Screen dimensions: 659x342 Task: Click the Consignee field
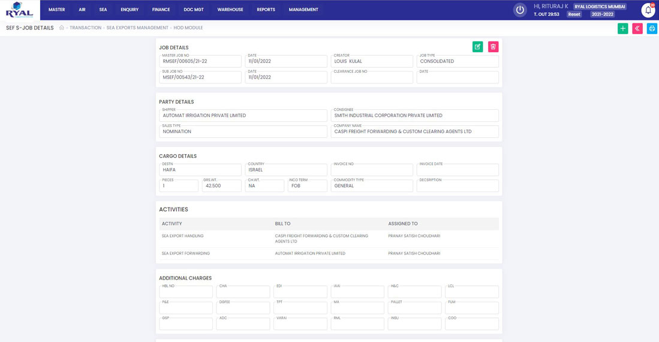click(415, 116)
